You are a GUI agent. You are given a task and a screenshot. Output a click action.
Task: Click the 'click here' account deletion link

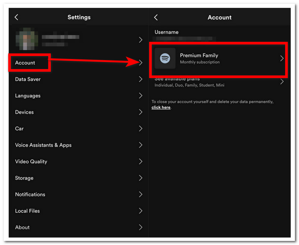tap(161, 108)
